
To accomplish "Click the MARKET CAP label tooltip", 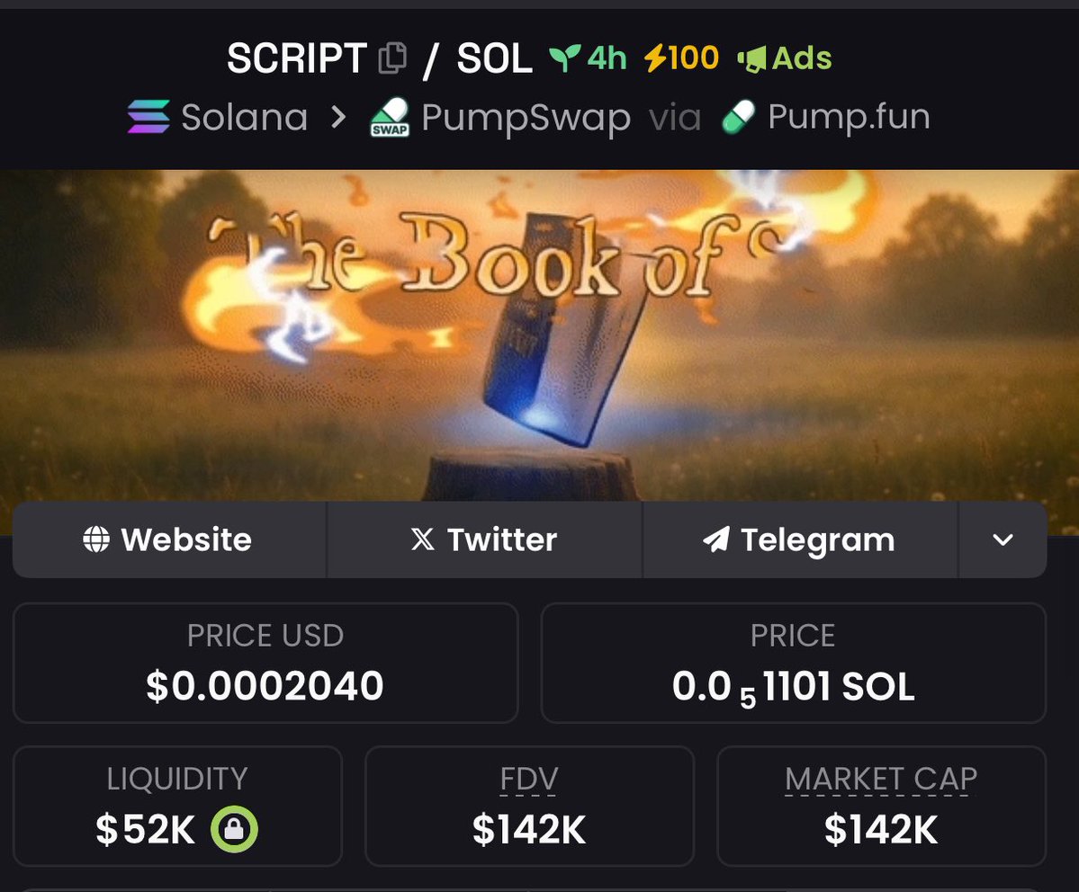I will pyautogui.click(x=881, y=780).
